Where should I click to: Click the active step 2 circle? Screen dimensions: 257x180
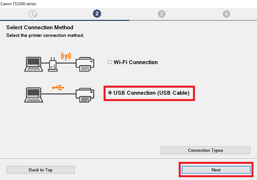tap(97, 13)
